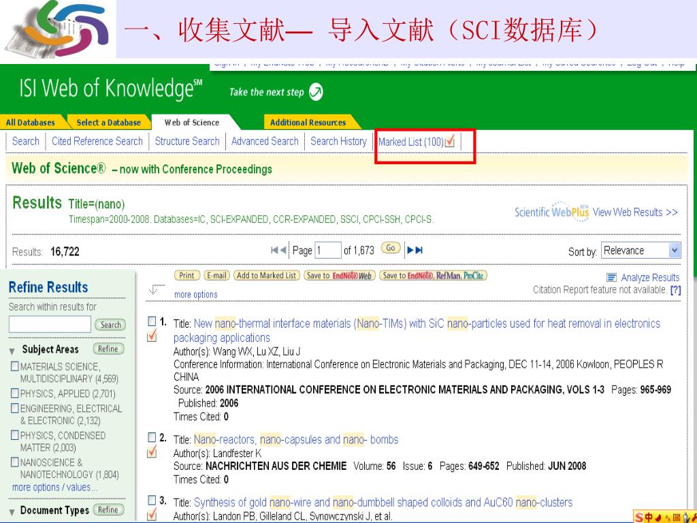The width and height of the screenshot is (697, 523).
Task: Click the Take the next step arrow icon
Action: coord(316,92)
